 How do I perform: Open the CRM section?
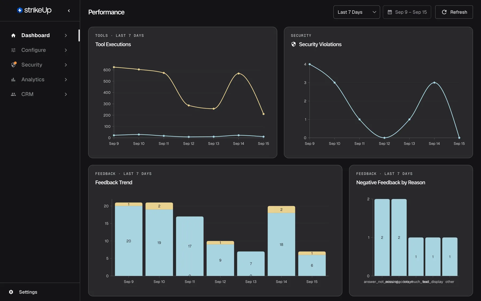[x=39, y=94]
